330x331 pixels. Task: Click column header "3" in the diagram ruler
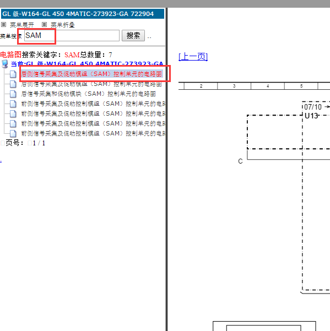234,86
